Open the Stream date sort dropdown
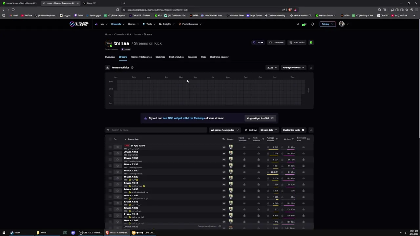 pyautogui.click(x=268, y=130)
